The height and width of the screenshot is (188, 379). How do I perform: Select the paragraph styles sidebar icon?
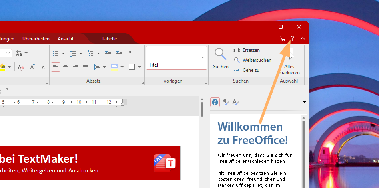point(225,102)
